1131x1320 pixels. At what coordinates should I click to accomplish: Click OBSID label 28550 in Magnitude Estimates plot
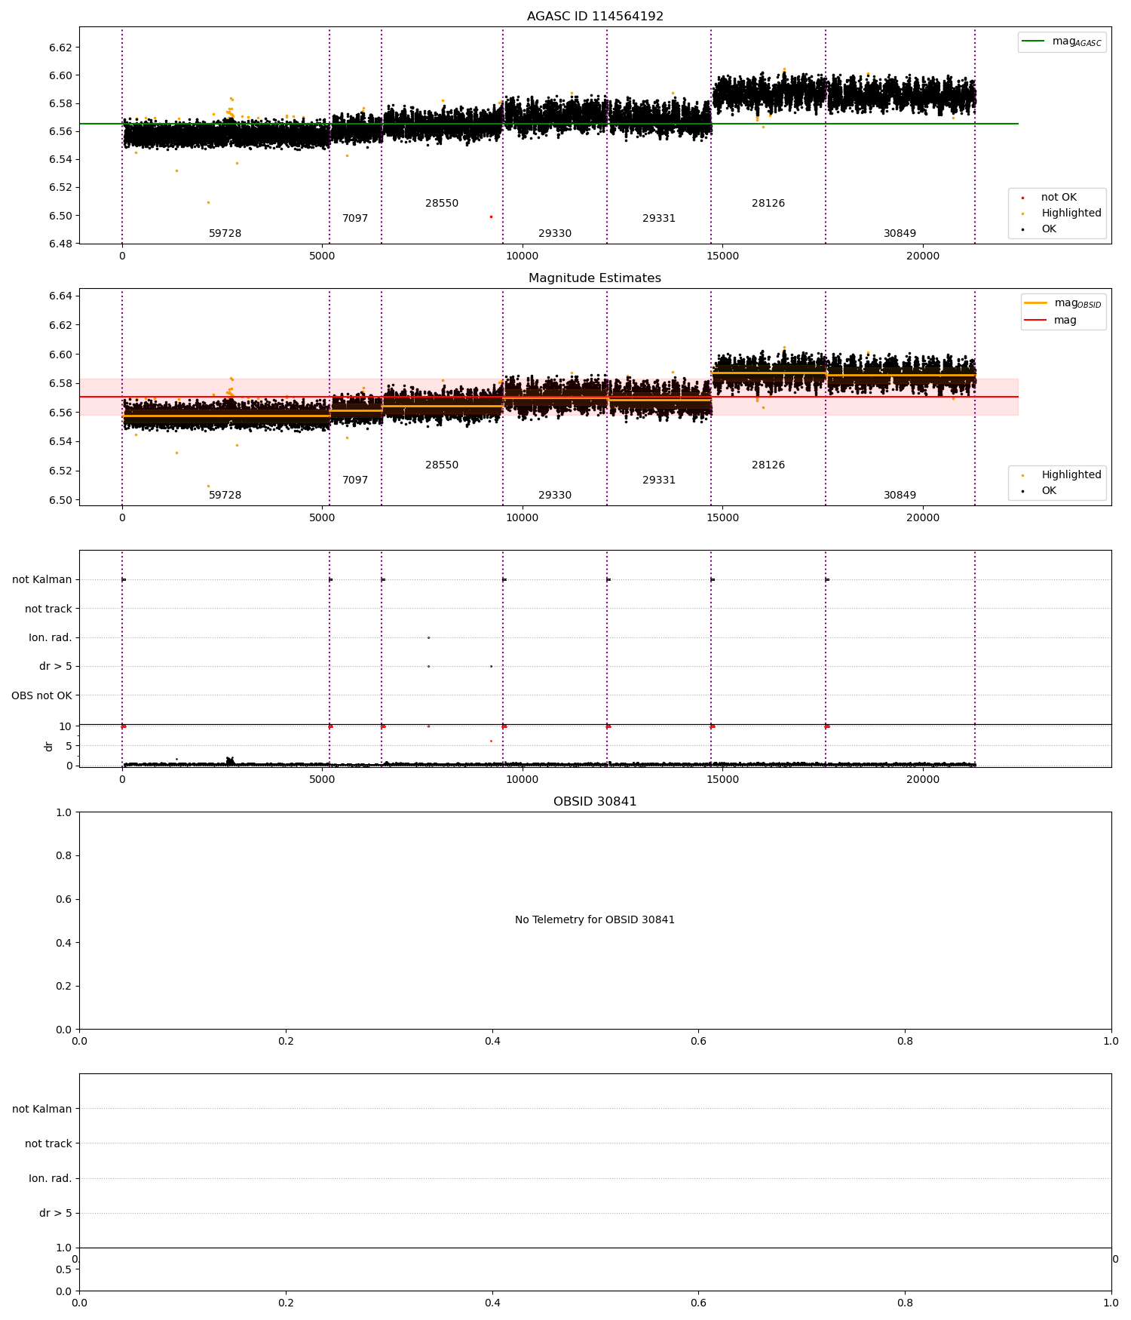coord(442,465)
